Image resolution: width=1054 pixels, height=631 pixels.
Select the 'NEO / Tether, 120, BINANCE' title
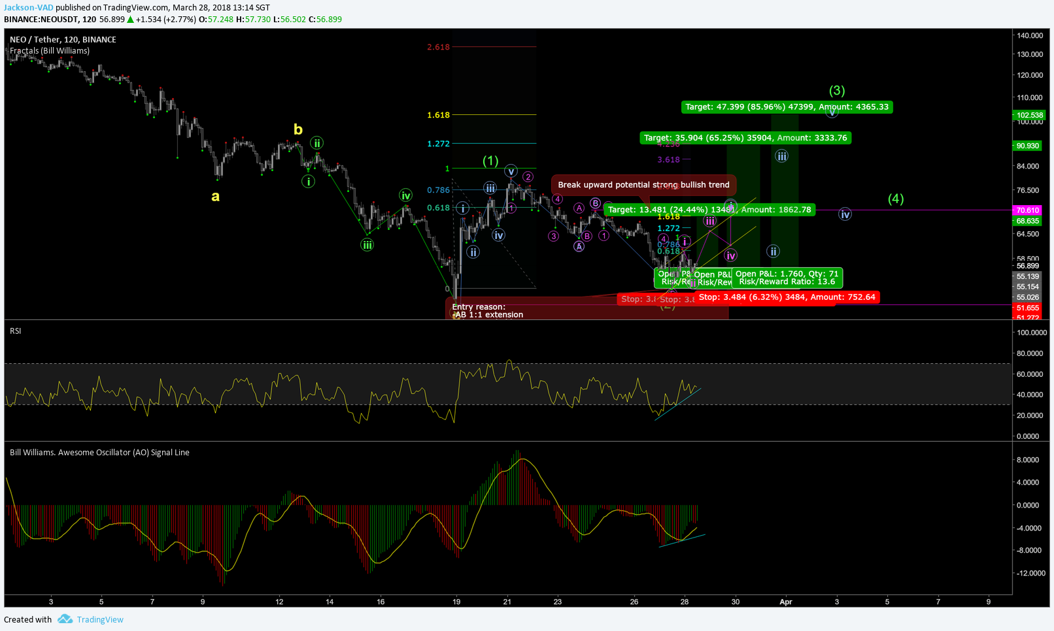pos(63,40)
